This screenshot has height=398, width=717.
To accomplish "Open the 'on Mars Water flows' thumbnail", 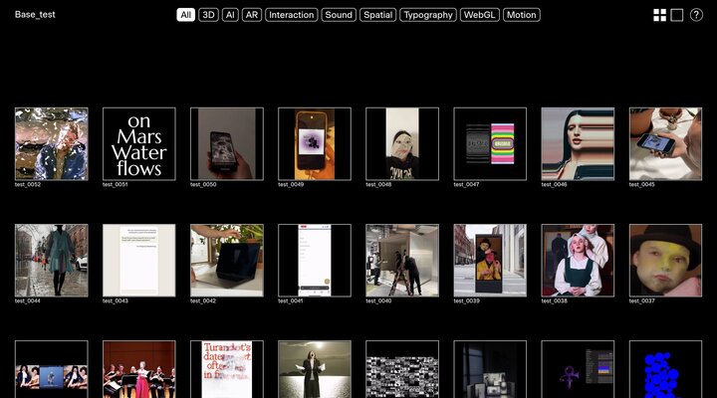I will coord(138,144).
